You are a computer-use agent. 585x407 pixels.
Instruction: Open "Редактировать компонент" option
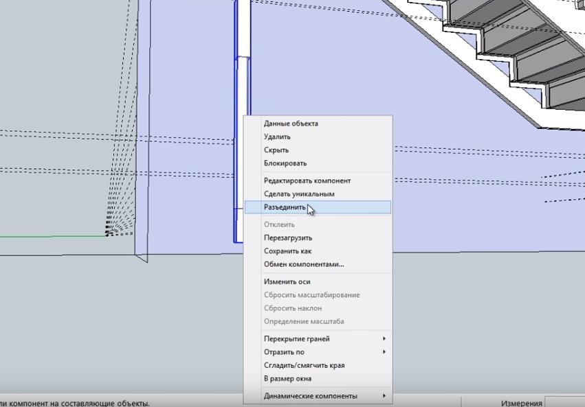307,181
